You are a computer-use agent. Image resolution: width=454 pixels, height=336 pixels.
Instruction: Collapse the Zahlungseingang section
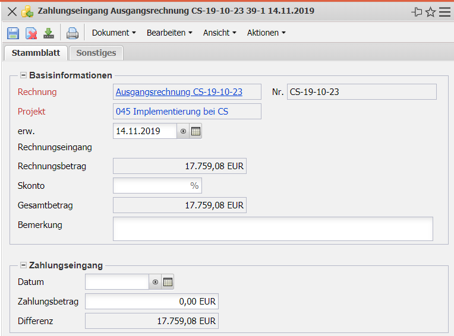pos(24,265)
